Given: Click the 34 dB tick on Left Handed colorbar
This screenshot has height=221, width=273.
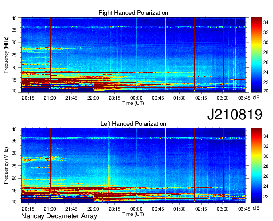Looking at the screenshot, I should tap(266, 136).
